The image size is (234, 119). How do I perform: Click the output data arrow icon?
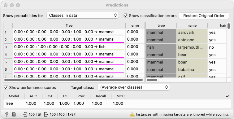[x=46, y=115]
